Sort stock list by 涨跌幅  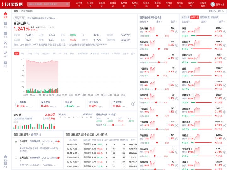[x=144, y=22]
